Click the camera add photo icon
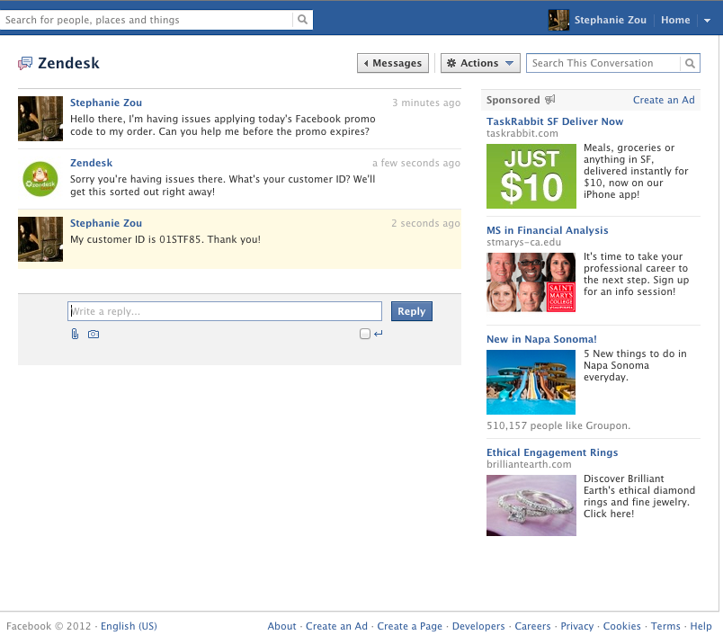Image resolution: width=723 pixels, height=644 pixels. click(94, 334)
